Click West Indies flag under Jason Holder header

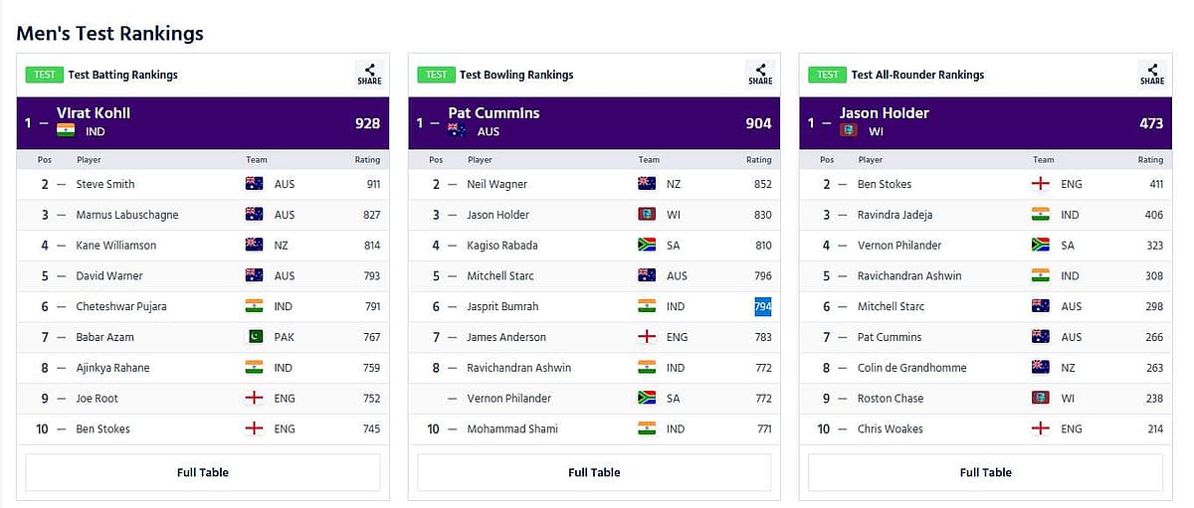(849, 130)
